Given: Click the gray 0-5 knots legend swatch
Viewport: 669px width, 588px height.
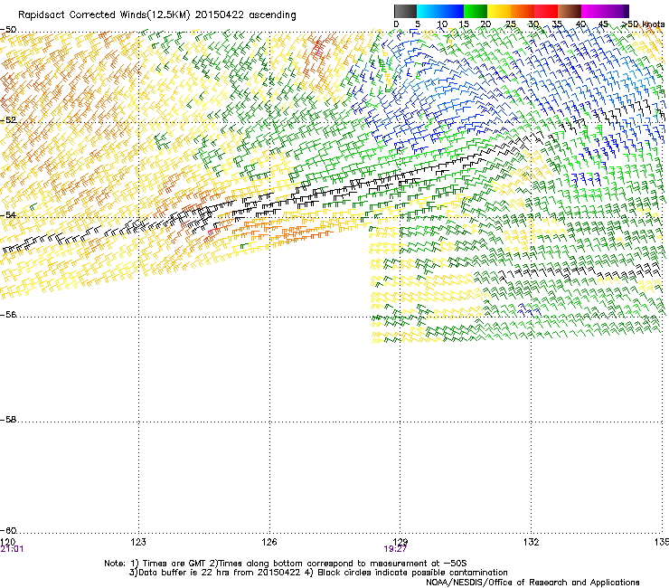Looking at the screenshot, I should pyautogui.click(x=405, y=11).
